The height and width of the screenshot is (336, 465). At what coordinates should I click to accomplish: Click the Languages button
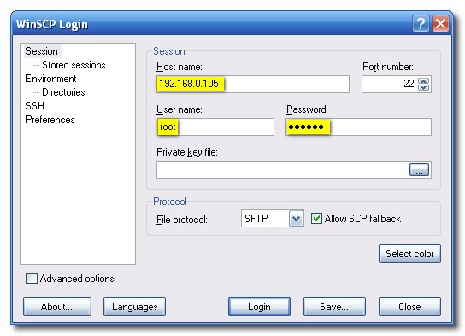point(135,307)
